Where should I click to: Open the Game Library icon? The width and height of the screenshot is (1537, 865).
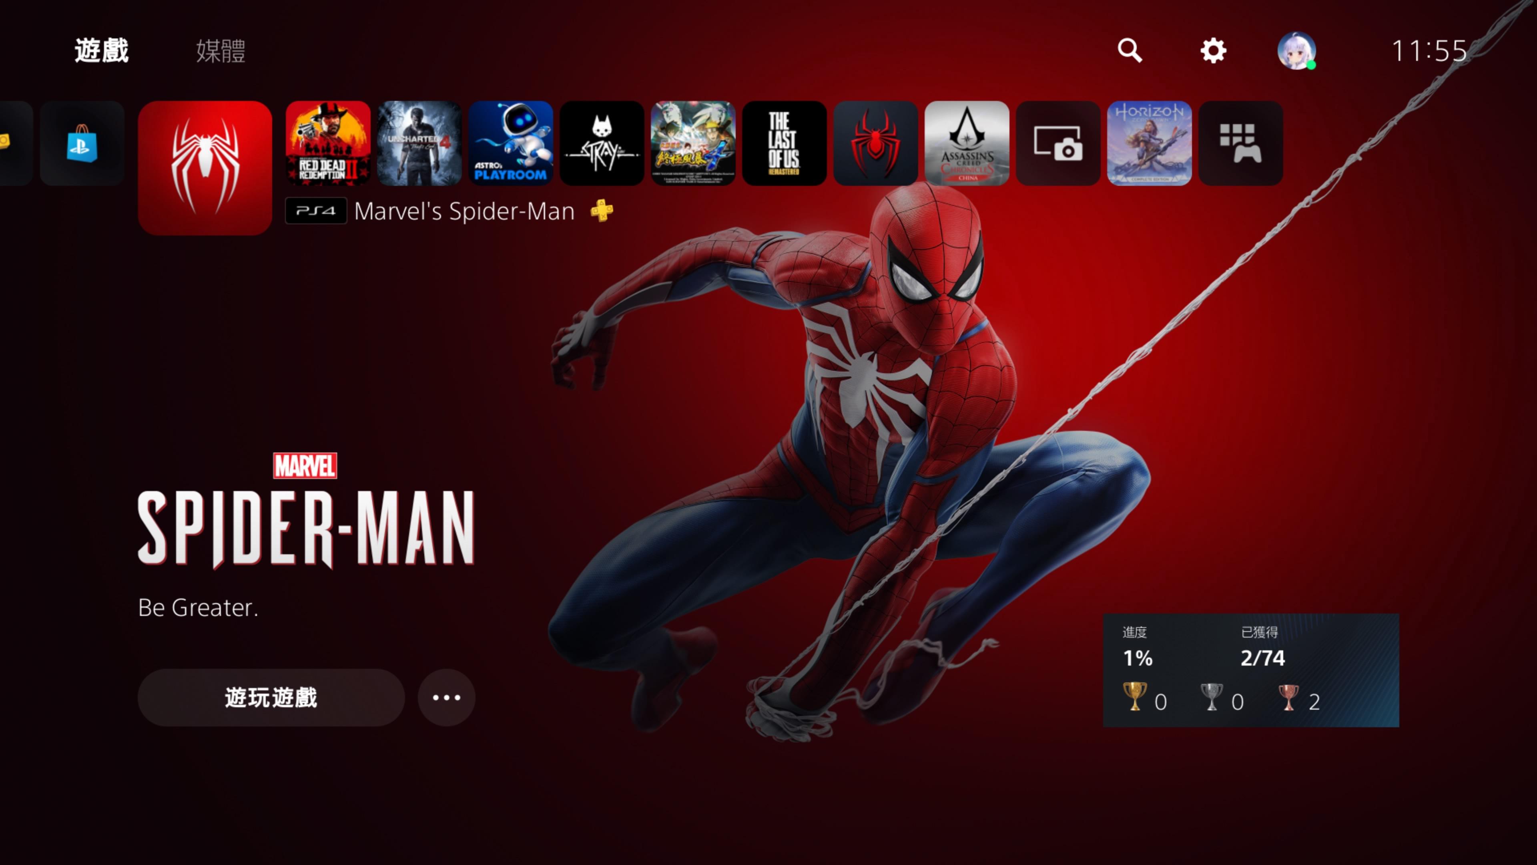click(x=1240, y=143)
